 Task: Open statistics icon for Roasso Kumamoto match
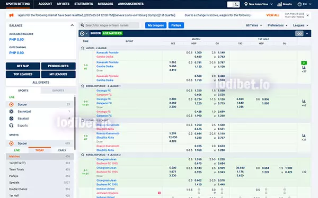click(x=304, y=136)
